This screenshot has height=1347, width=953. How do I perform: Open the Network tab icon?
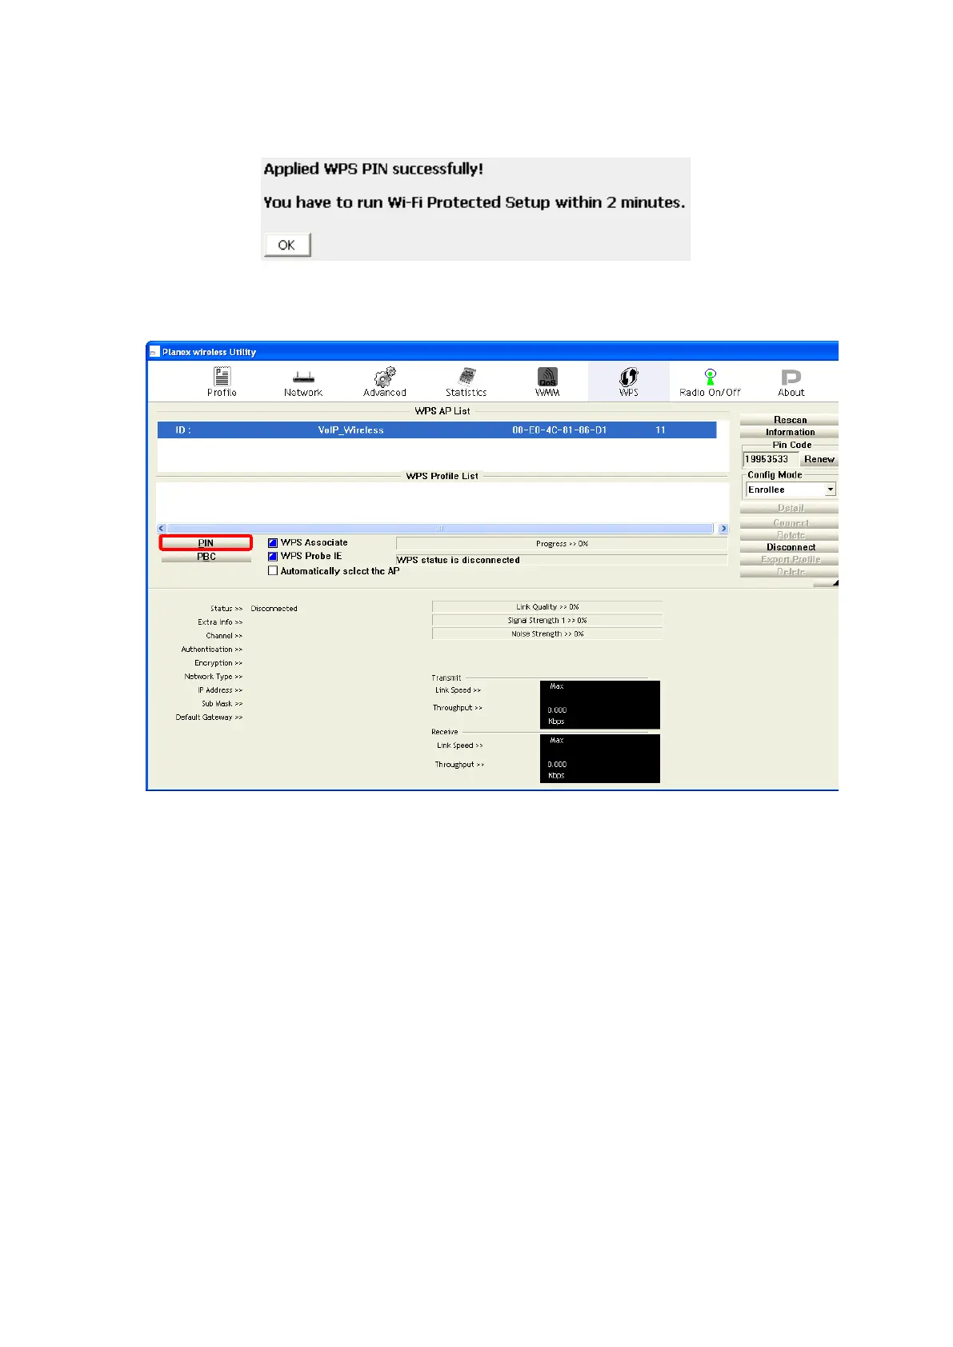[x=303, y=377]
